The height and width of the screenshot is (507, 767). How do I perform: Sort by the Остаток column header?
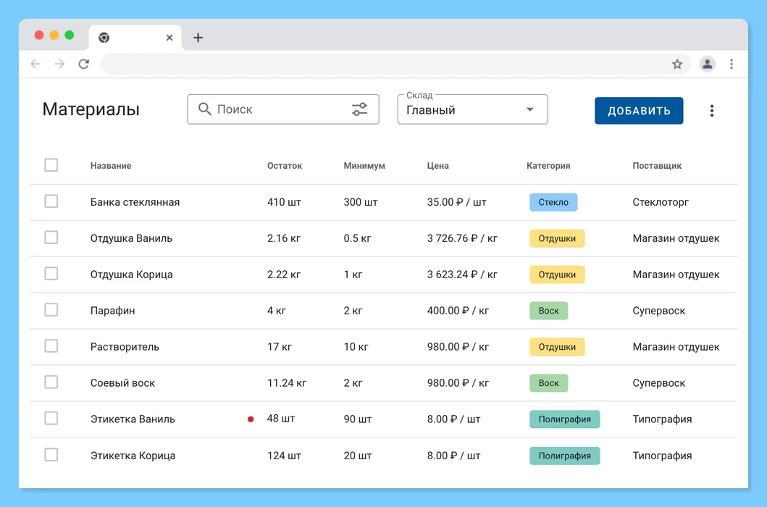click(x=284, y=166)
